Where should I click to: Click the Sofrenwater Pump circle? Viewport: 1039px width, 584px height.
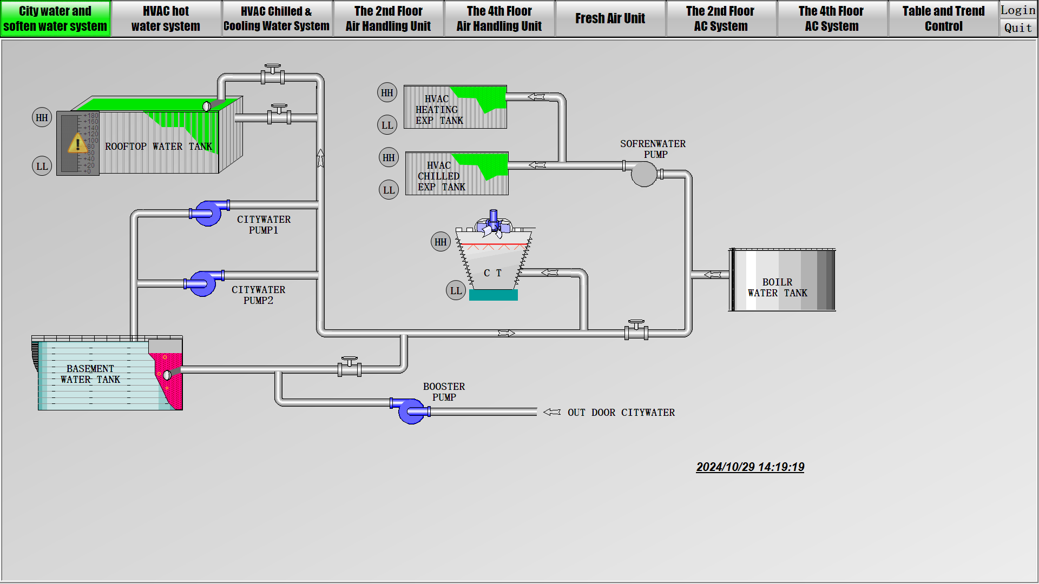pos(643,174)
